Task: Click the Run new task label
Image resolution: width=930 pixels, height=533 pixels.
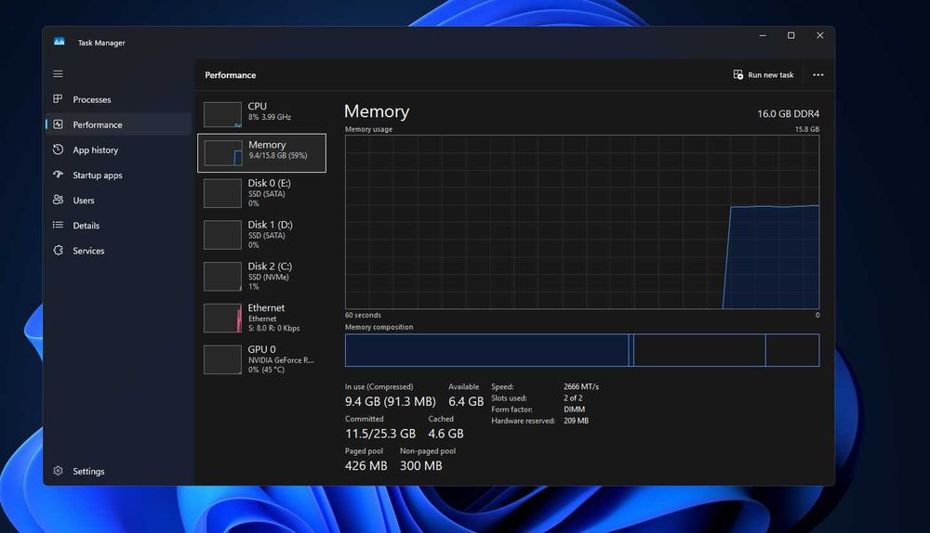Action: pos(770,75)
